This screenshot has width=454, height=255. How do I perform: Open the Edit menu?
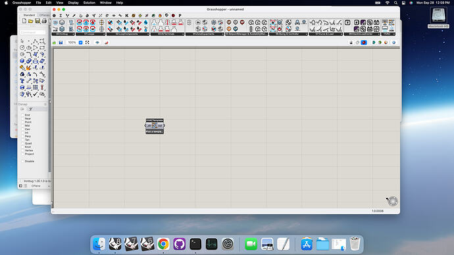49,3
